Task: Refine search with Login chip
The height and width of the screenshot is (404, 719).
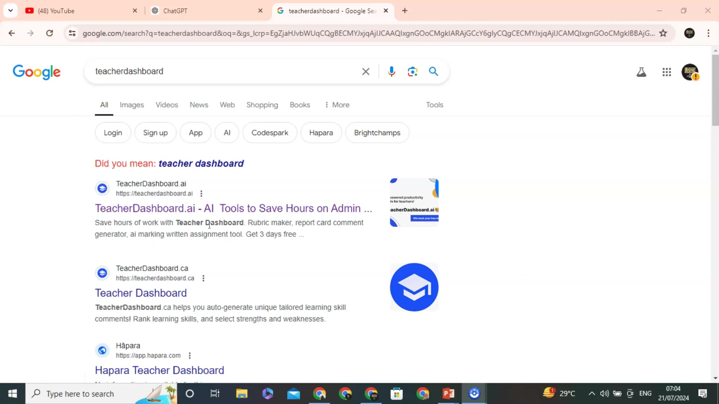Action: (113, 133)
